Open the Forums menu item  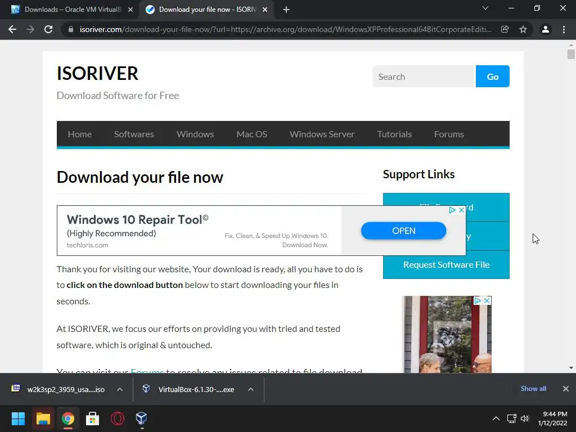click(x=449, y=134)
